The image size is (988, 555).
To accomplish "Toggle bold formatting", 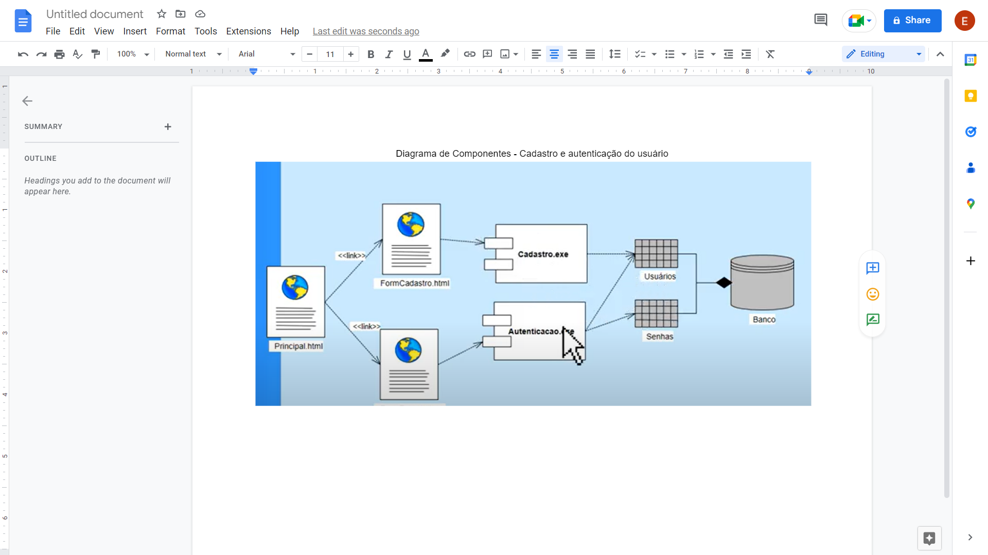I will pos(370,54).
